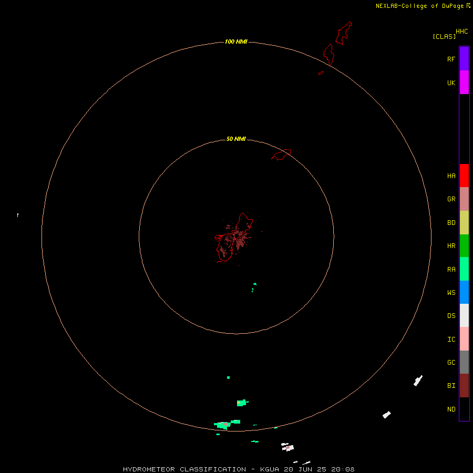473x473 pixels.
Task: Click the 'NEXLAB-College of DuPage' credit text
Action: click(x=419, y=6)
